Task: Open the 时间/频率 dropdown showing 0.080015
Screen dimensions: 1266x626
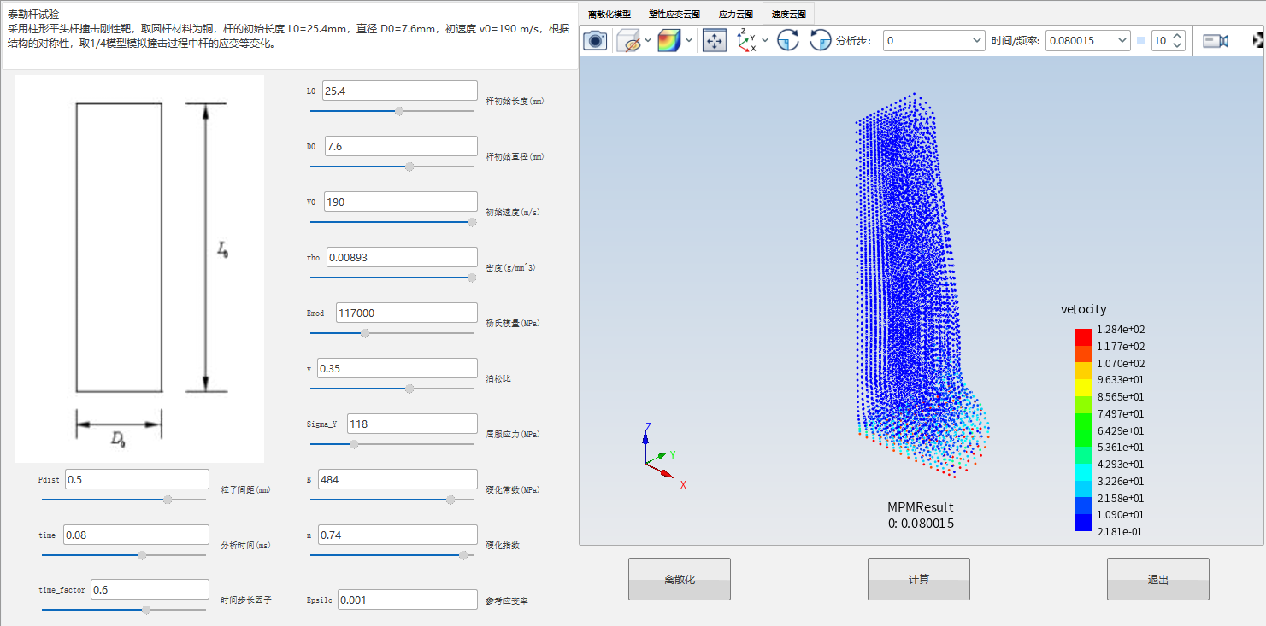Action: click(x=1088, y=40)
